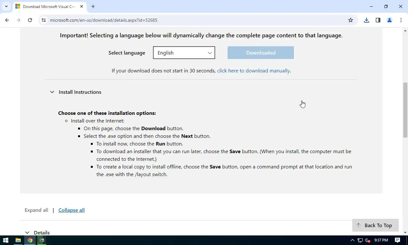This screenshot has width=408, height=245.
Task: Collapse the Details section chevron
Action: pyautogui.click(x=27, y=233)
